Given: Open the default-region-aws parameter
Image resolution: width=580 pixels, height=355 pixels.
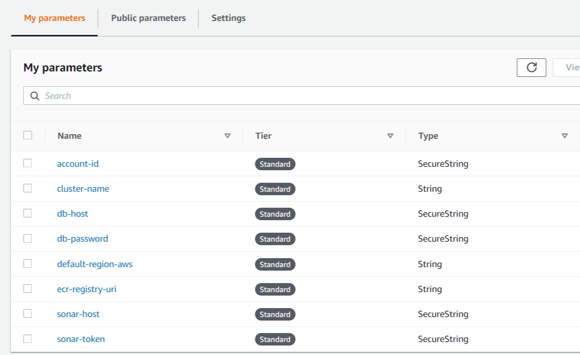Looking at the screenshot, I should click(94, 264).
